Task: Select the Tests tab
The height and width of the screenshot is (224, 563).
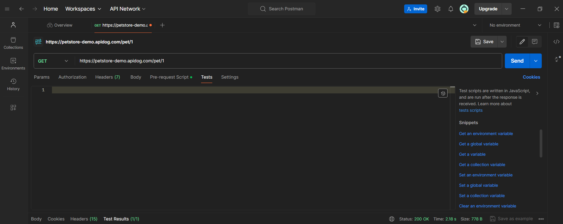Action: coord(207,77)
